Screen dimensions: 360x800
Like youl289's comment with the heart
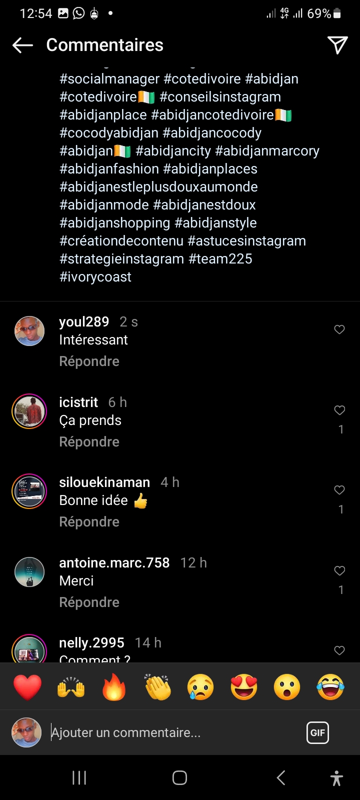[339, 329]
